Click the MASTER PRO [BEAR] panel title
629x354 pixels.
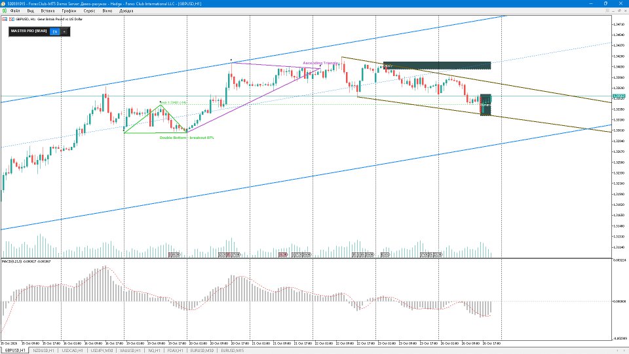tap(29, 31)
